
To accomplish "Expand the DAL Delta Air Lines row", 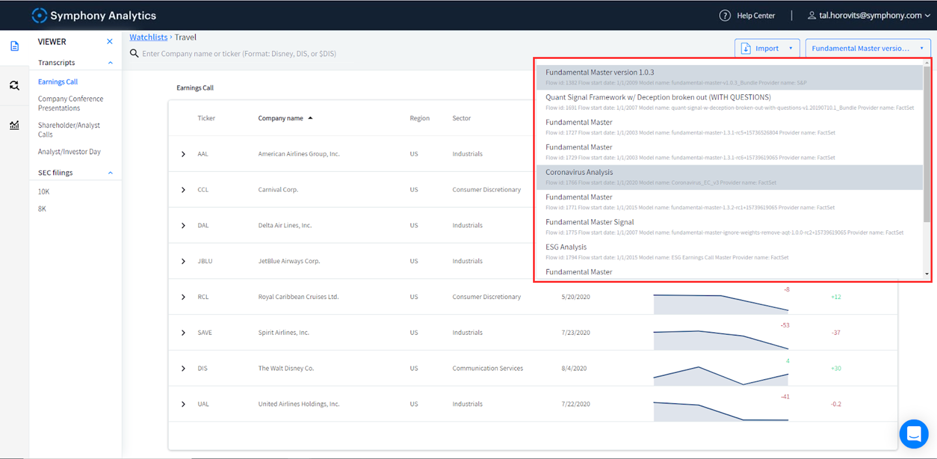I will [x=183, y=225].
